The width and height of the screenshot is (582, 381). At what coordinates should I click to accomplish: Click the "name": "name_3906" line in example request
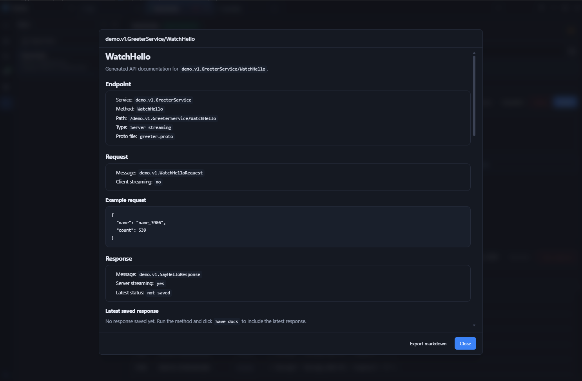[x=141, y=223]
